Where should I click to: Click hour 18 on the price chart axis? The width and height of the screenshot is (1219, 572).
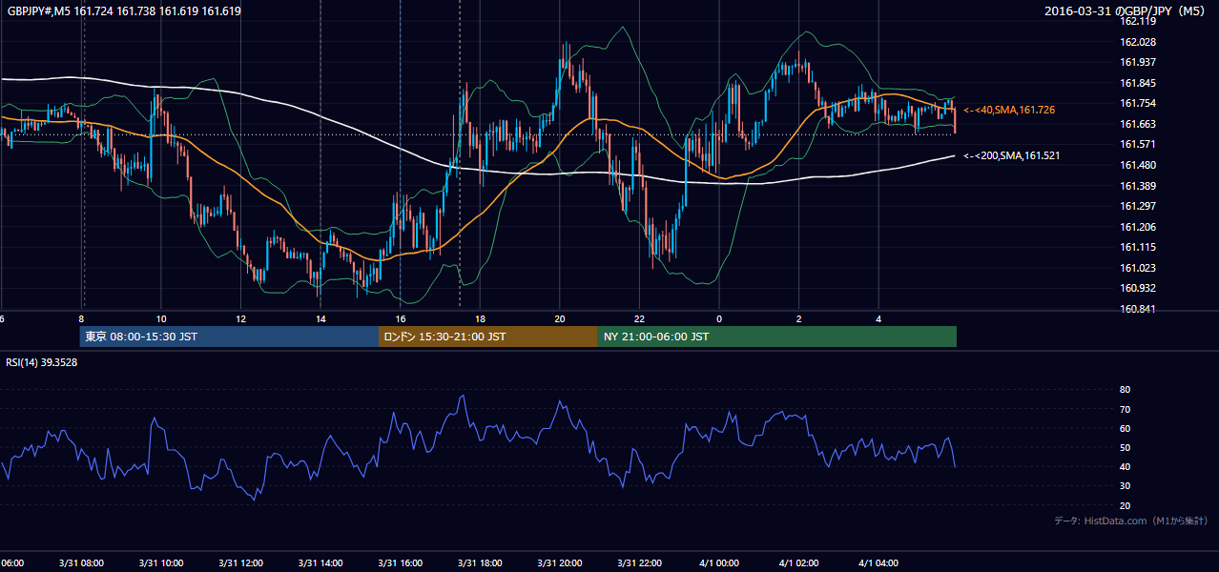[x=480, y=318]
